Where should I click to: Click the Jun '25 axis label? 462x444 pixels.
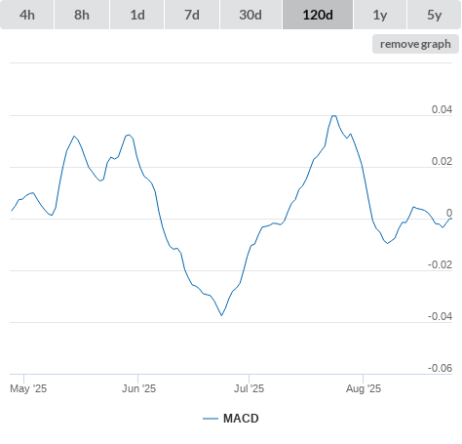pyautogui.click(x=138, y=388)
